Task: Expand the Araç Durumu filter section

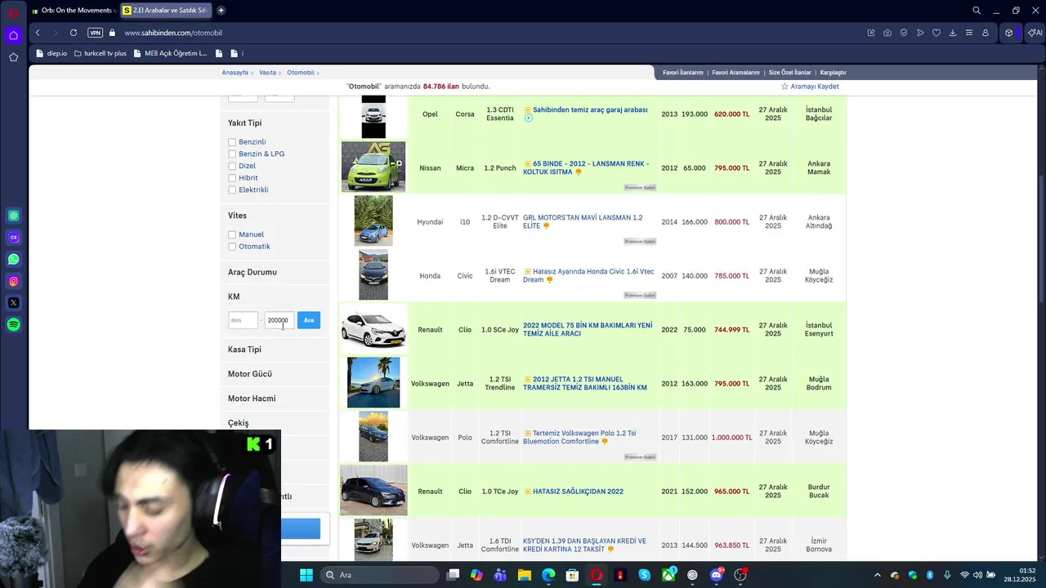Action: pyautogui.click(x=275, y=272)
